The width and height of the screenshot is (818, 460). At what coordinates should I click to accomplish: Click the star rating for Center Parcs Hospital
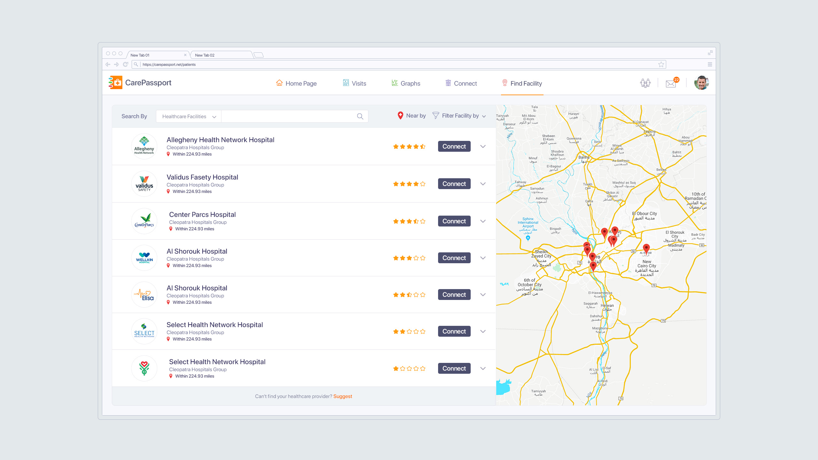click(409, 221)
